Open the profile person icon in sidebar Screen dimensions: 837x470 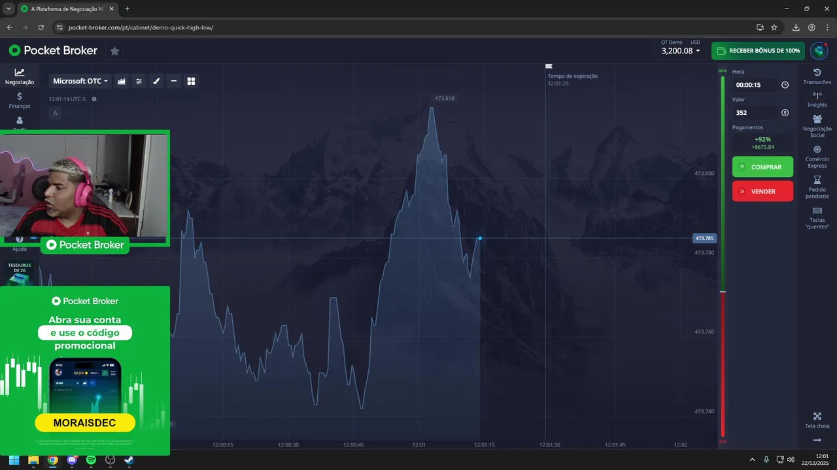(20, 120)
